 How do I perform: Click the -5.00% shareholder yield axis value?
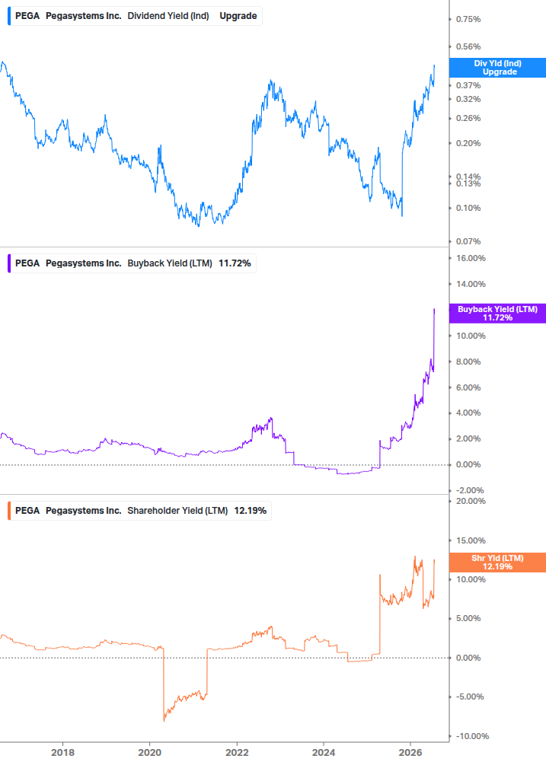click(469, 696)
